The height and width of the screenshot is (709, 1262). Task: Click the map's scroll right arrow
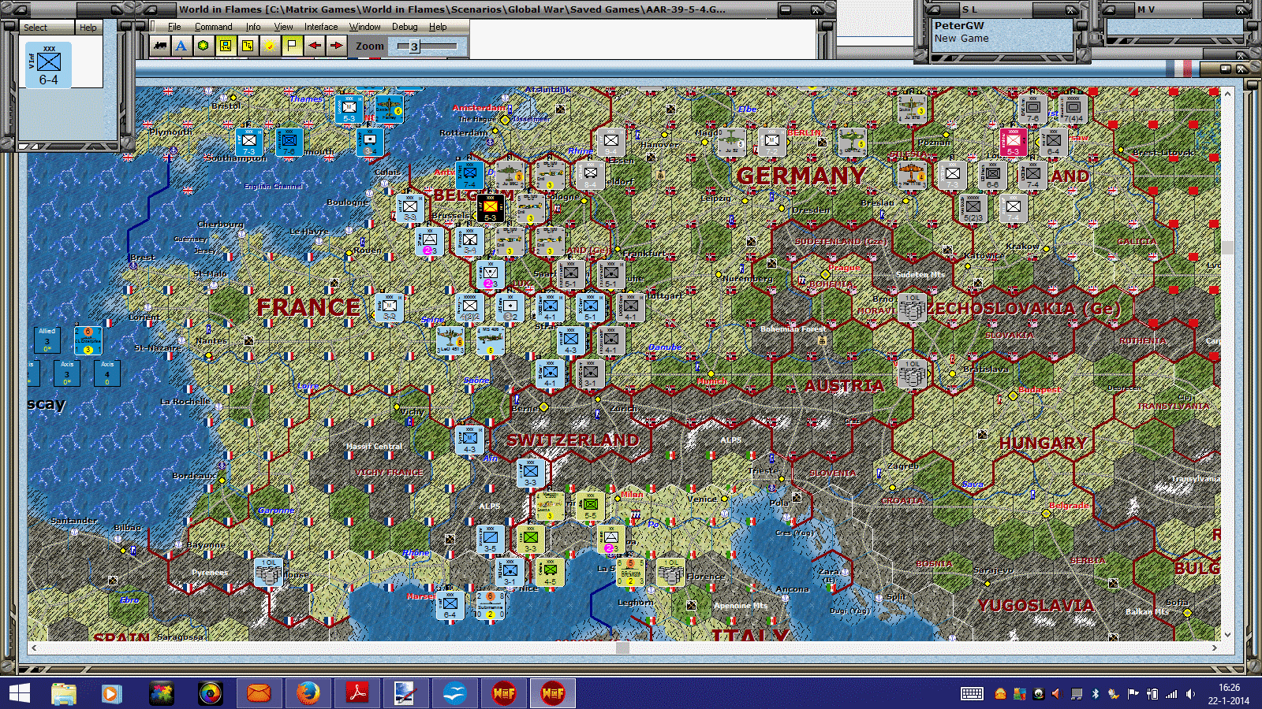point(1215,648)
